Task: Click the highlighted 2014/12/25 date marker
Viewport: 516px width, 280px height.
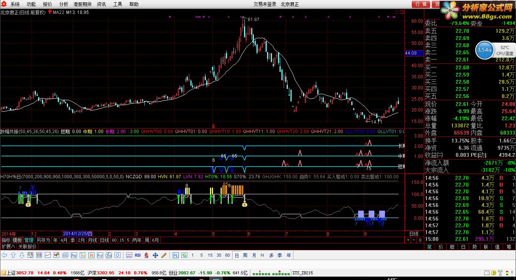Action: point(78,234)
